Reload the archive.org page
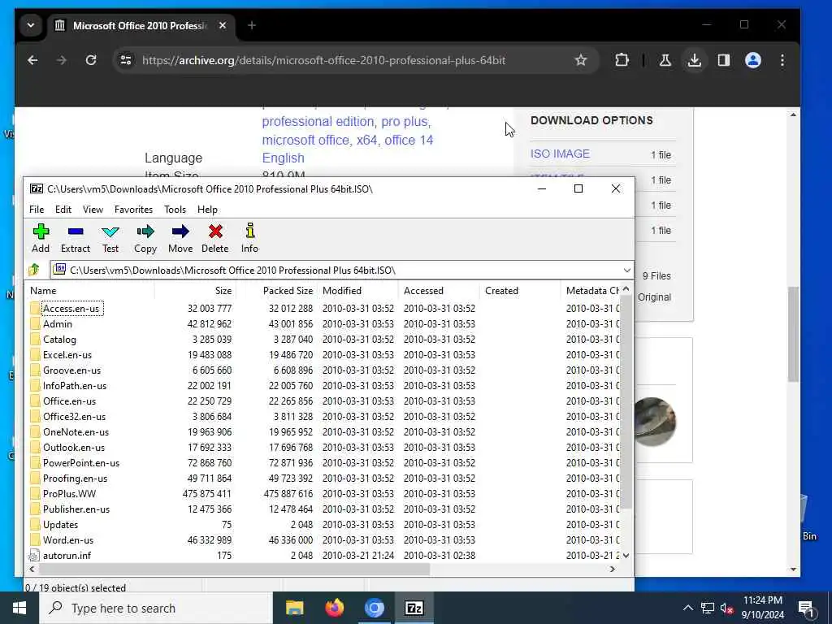832x624 pixels. [91, 60]
